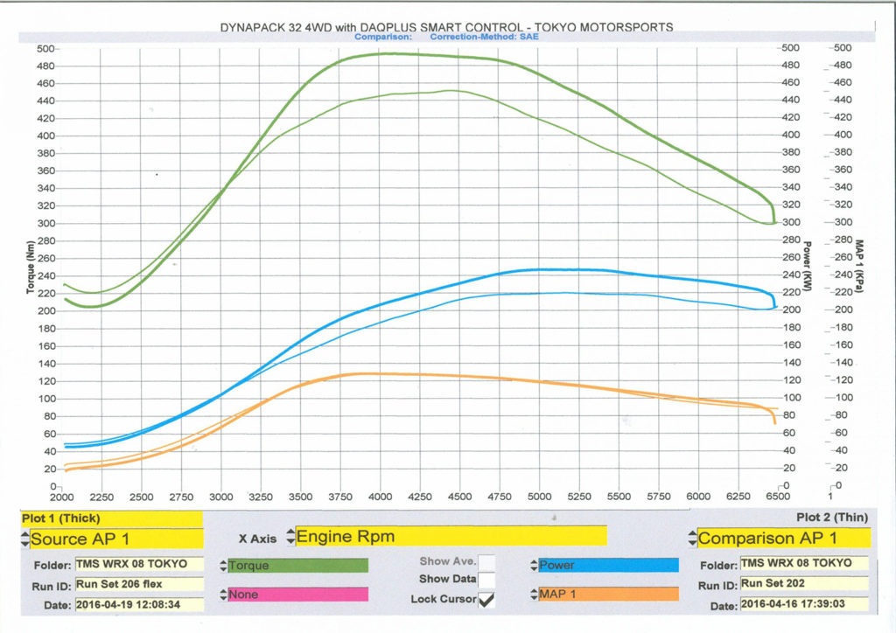The width and height of the screenshot is (896, 633).
Task: Select the blue Power channel field
Action: tap(608, 566)
